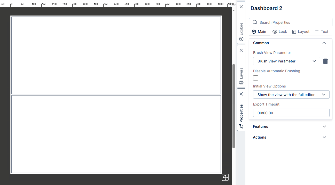This screenshot has height=185, width=335.
Task: Switch to the Look properties tab
Action: coord(280,31)
